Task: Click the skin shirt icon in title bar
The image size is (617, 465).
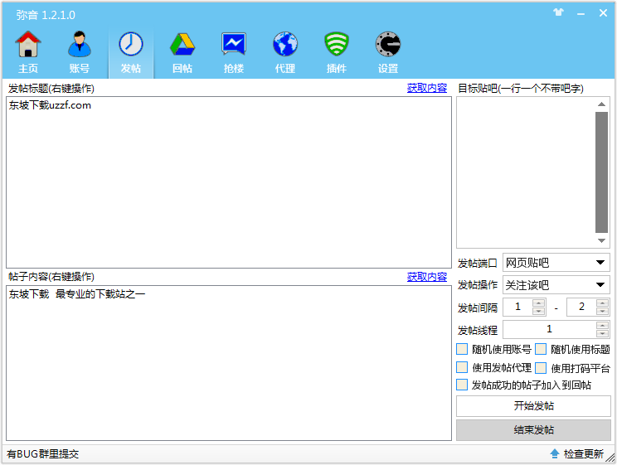Action: click(558, 12)
